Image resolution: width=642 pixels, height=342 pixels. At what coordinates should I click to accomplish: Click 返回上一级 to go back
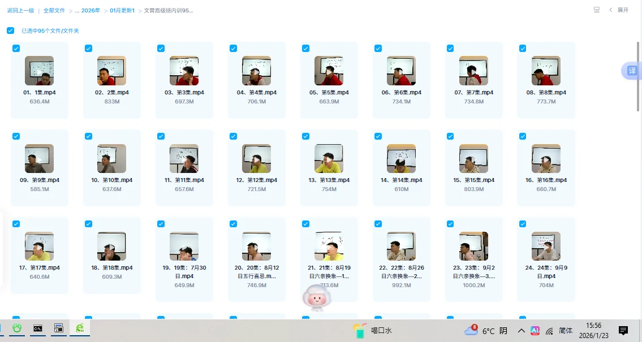(x=20, y=11)
